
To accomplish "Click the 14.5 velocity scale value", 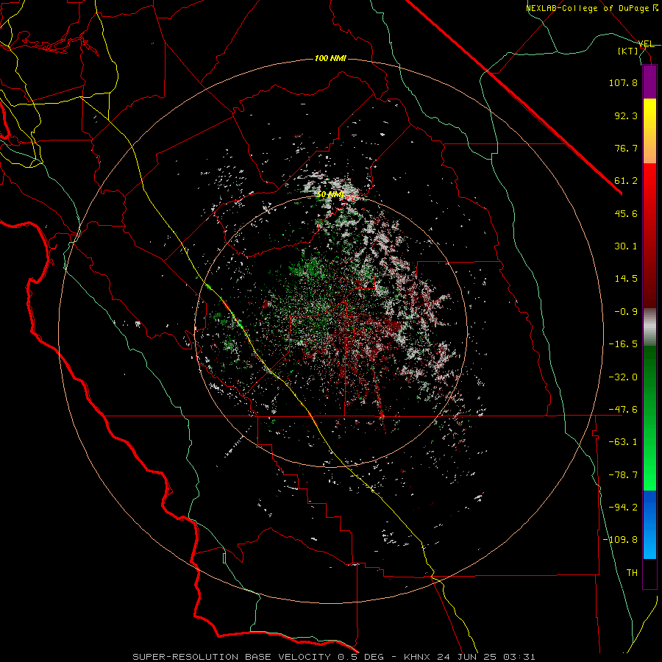I will 626,279.
